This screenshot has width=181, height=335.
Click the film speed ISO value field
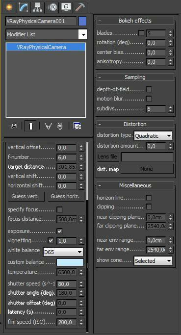(66, 322)
